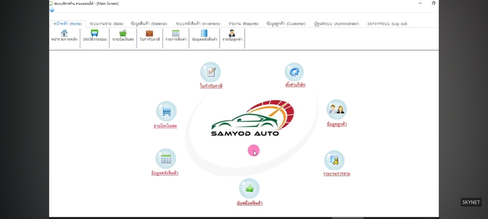The image size is (488, 219).
Task: Select the shopping cart cash sale circle icon
Action: 166,112
